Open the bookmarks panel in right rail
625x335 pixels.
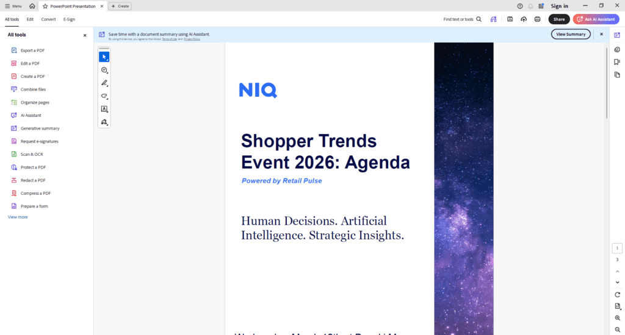coord(617,62)
